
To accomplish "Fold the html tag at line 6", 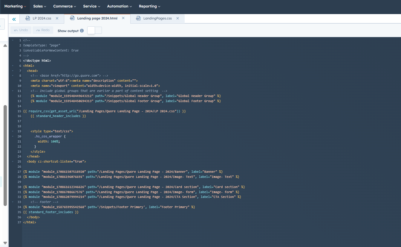I will 13,66.
